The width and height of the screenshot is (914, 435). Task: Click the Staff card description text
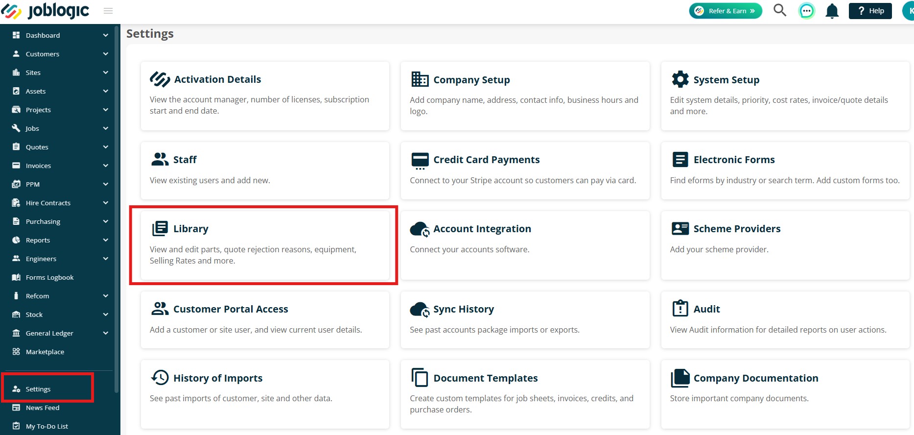click(x=210, y=180)
